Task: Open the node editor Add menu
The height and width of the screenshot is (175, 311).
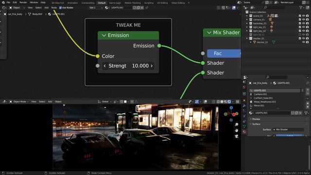Action: (47, 8)
